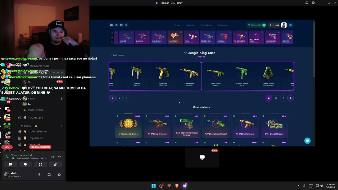338x190 pixels.
Task: Mute the microphone in Discord
Action: 39,175
